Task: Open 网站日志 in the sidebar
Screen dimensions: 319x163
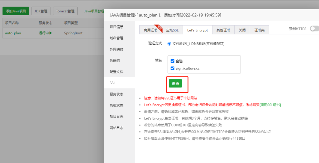Action: pyautogui.click(x=120, y=128)
